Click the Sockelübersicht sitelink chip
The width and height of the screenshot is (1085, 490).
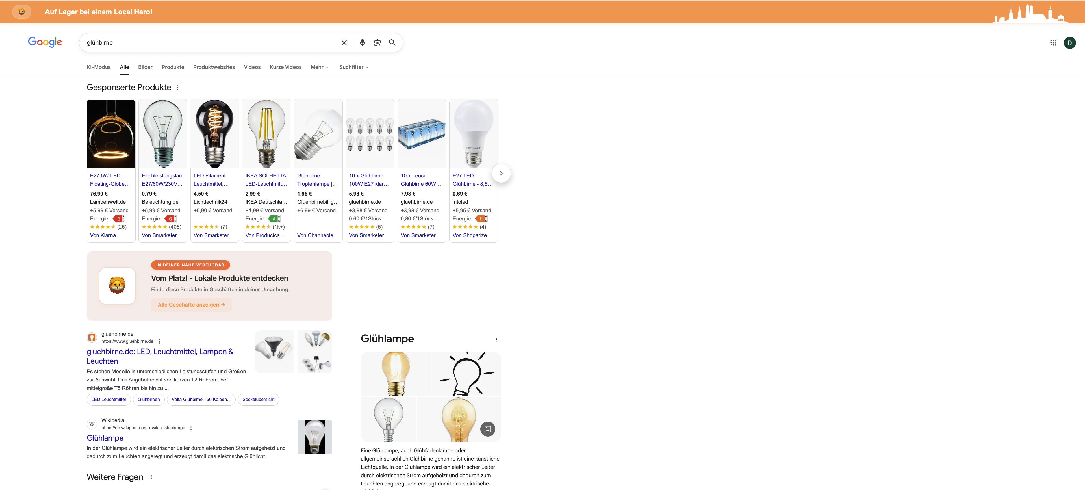(258, 399)
